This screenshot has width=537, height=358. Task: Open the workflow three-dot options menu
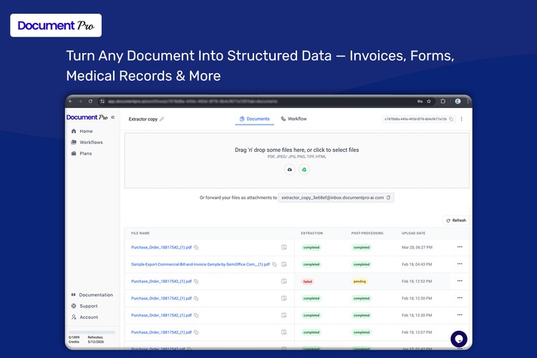[x=461, y=119]
